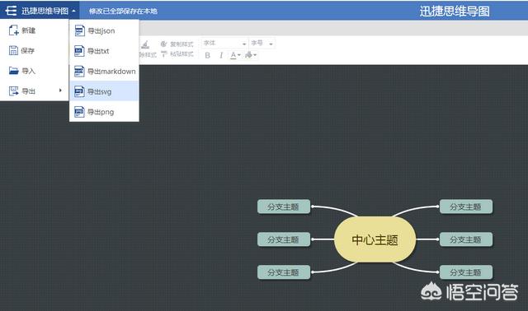
Task: Open the 字体 font dropdown
Action: click(224, 44)
